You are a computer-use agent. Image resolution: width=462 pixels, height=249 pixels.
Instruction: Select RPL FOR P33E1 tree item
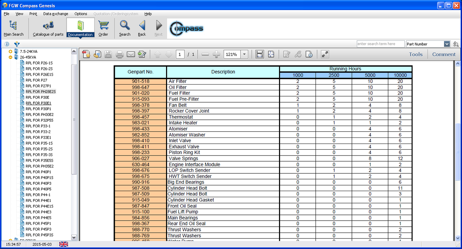click(38, 137)
